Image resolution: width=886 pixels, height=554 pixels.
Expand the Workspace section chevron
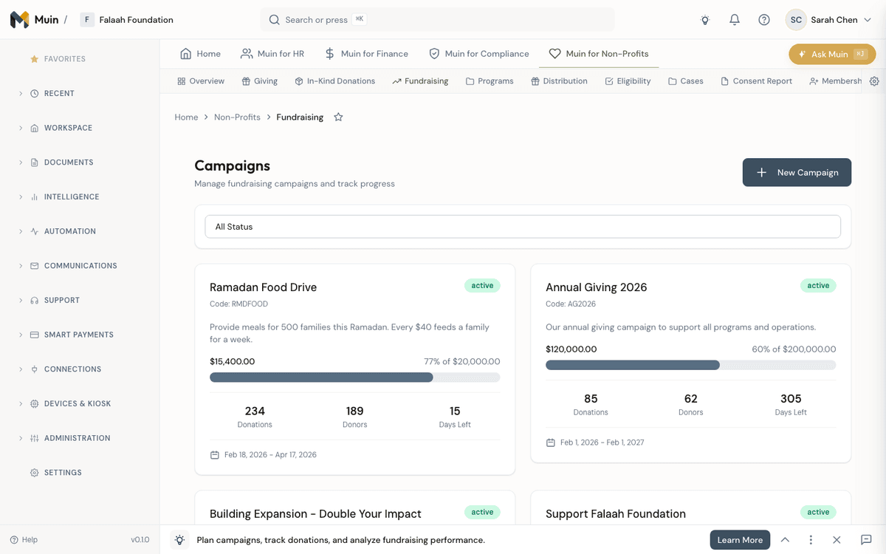21,128
